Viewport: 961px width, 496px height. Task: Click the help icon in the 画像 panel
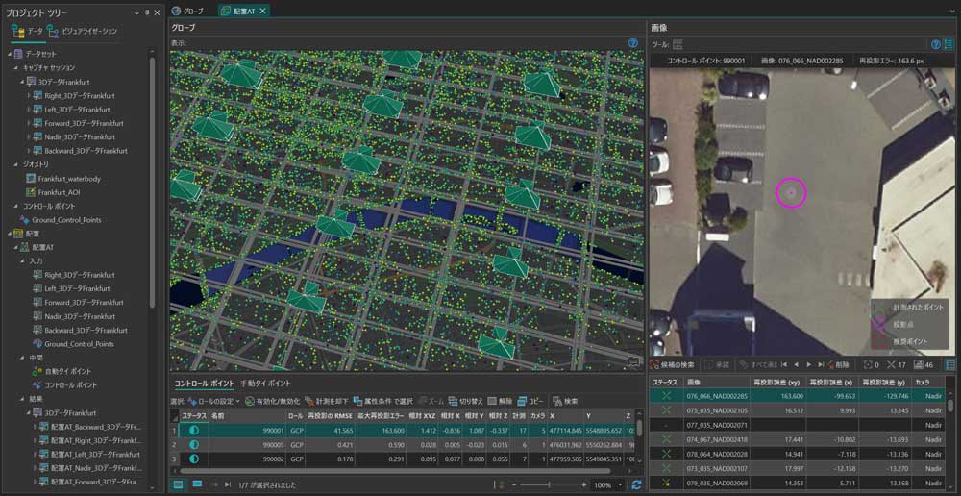(935, 44)
